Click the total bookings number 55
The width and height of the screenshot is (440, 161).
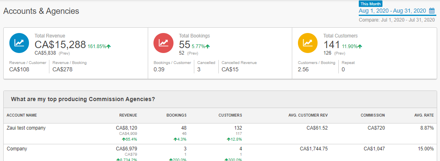[184, 44]
